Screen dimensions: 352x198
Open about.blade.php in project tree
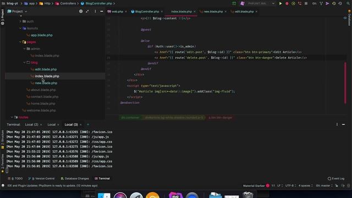[x=43, y=90]
